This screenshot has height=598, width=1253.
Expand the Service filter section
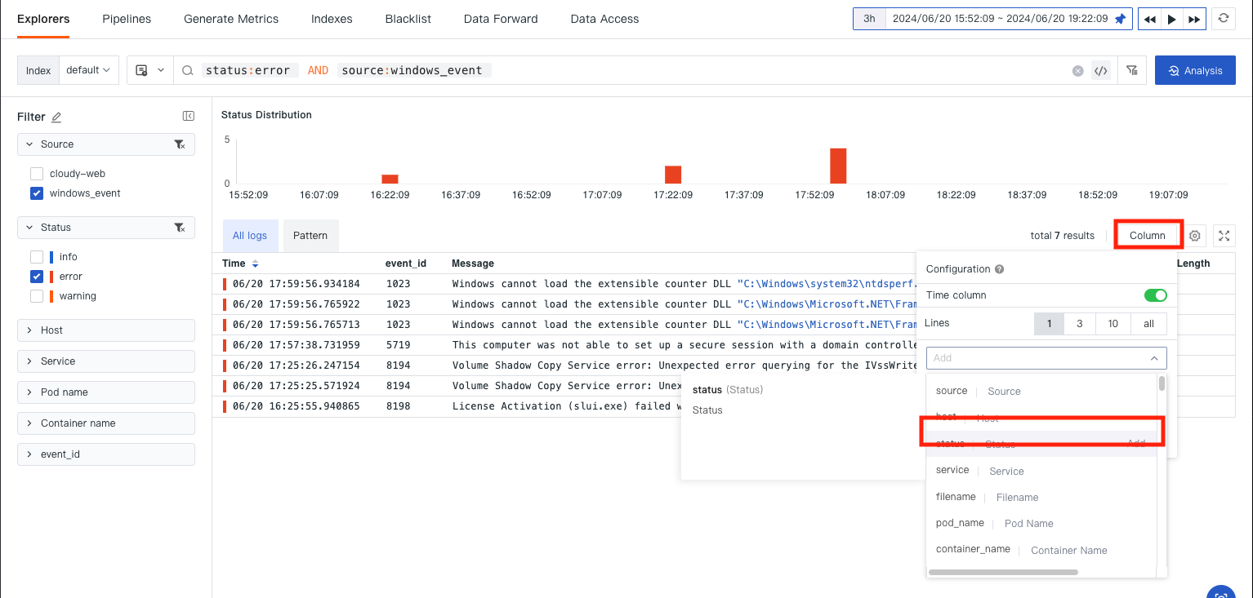point(106,361)
